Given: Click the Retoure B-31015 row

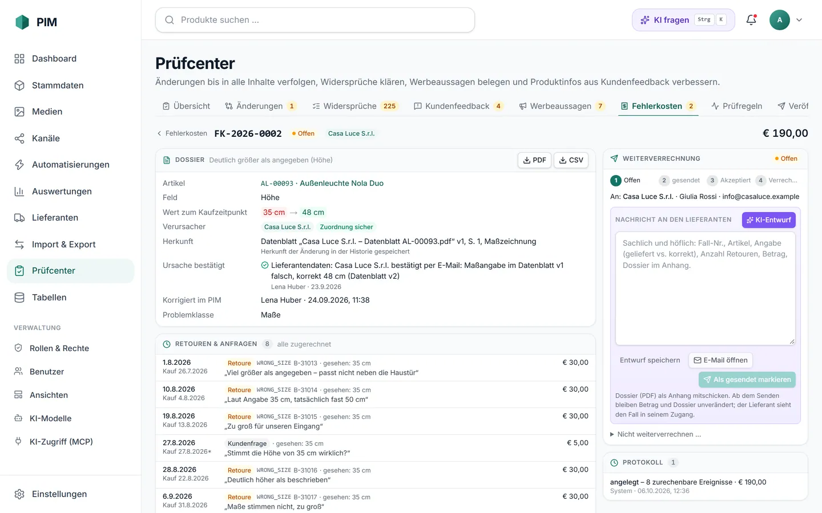Looking at the screenshot, I should 376,421.
